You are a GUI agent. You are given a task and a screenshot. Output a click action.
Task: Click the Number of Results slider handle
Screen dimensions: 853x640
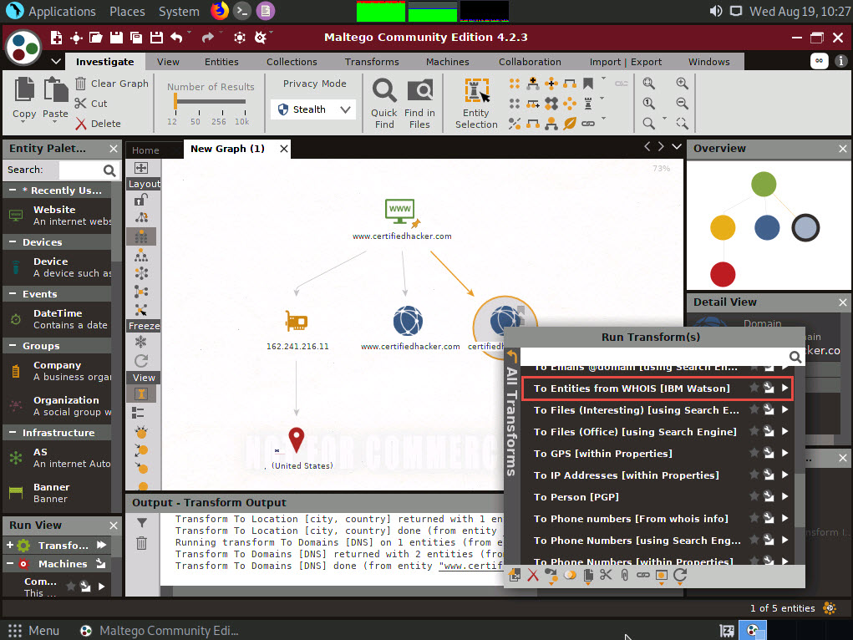click(x=175, y=101)
